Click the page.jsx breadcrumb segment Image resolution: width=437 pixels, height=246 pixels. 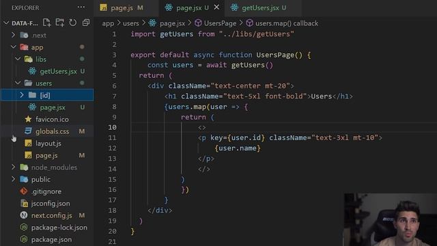click(x=172, y=23)
